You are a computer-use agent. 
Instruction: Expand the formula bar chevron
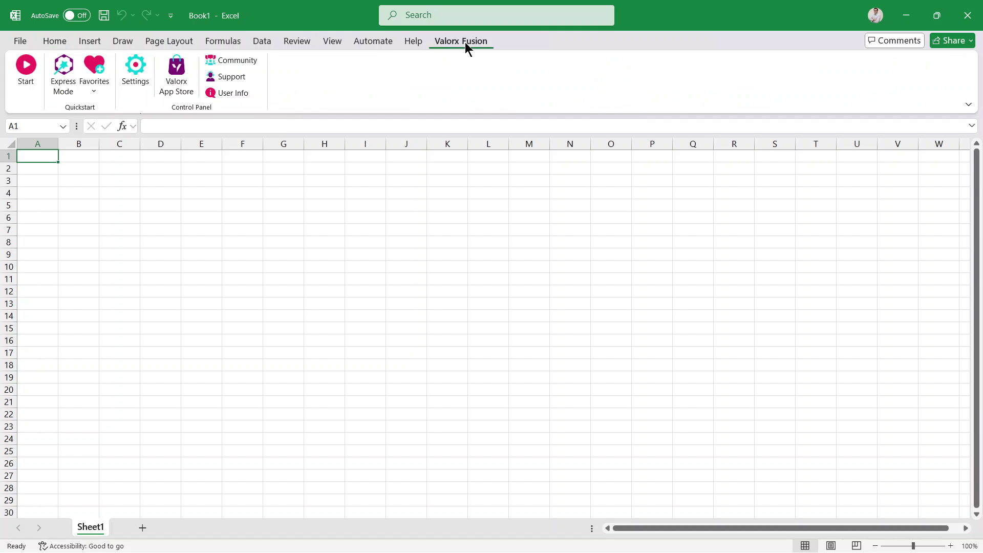point(972,126)
